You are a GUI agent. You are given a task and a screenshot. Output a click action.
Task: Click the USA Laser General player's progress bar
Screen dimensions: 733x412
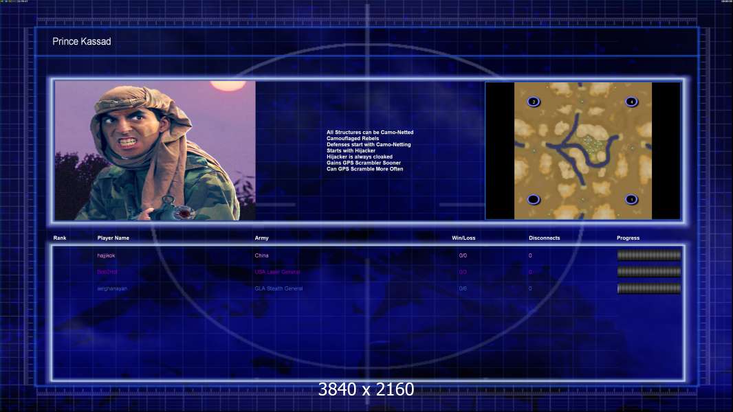(x=649, y=271)
